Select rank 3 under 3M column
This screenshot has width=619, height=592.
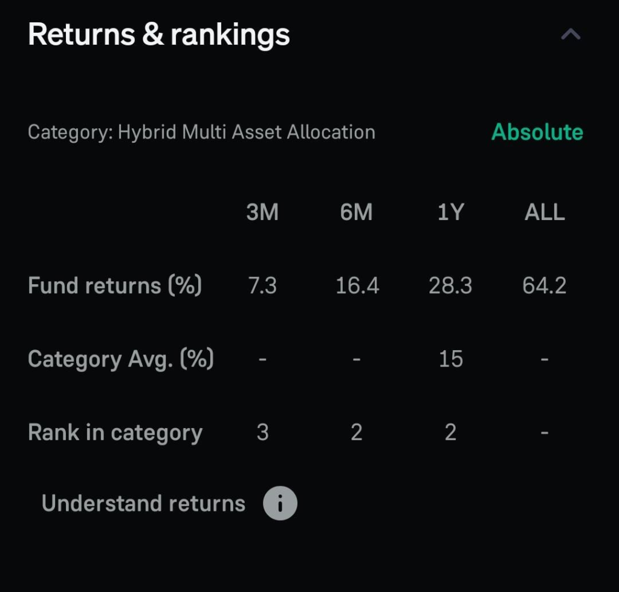(x=262, y=432)
